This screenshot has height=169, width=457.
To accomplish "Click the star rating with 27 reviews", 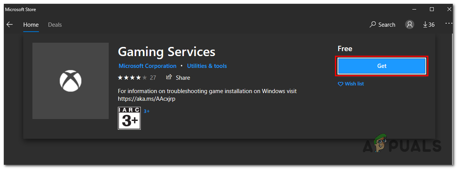I will [x=137, y=77].
